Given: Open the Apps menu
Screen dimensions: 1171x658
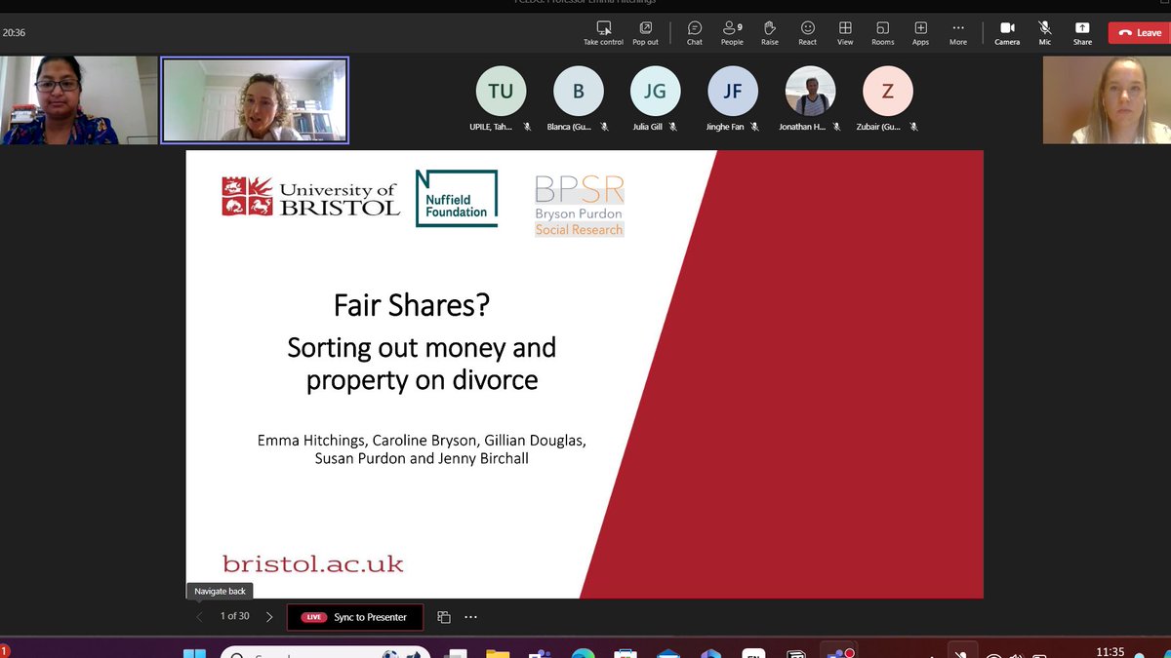Looking at the screenshot, I should (920, 33).
